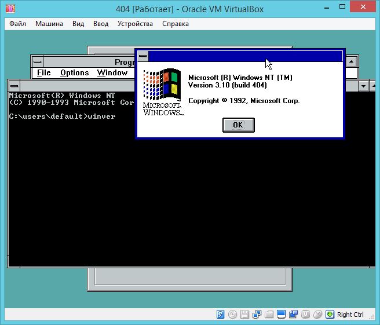Click the 'Copyright © 1992, Microsoft Corp.' text
The height and width of the screenshot is (325, 380).
point(244,101)
